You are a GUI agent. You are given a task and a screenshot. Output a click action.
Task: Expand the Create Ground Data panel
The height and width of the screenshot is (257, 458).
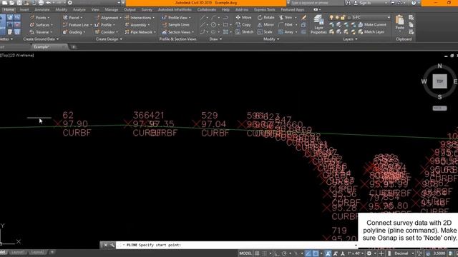pos(41,39)
